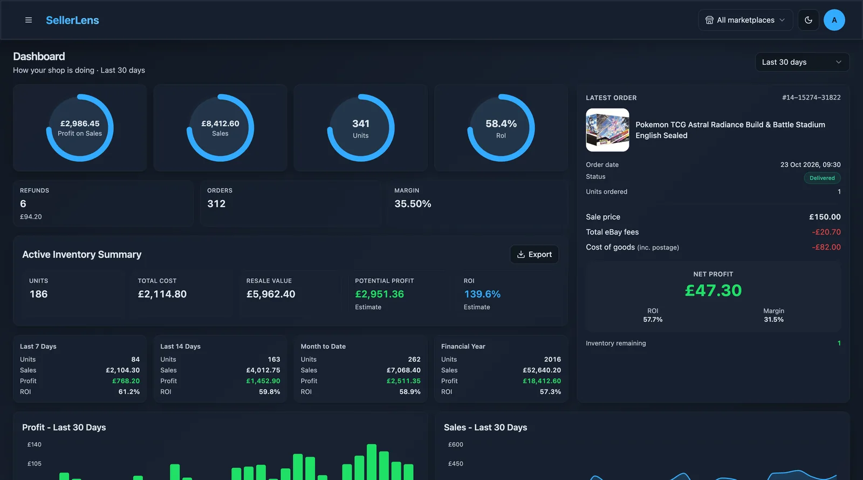Click the Delivered status badge

coord(822,178)
